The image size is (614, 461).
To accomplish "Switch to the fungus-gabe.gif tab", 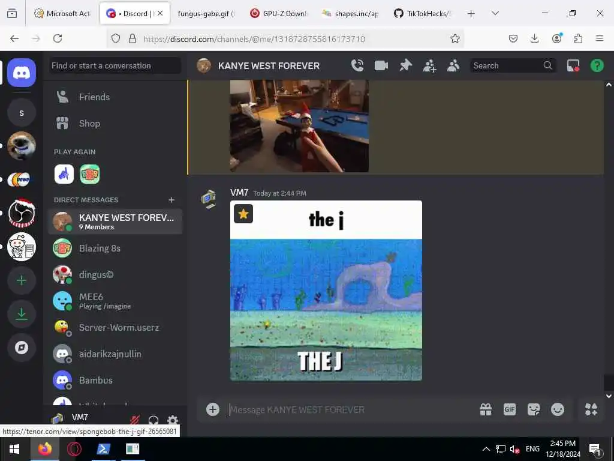I will 206,13.
